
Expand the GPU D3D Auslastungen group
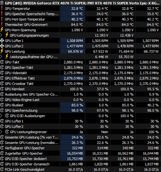pyautogui.click(x=1, y=116)
